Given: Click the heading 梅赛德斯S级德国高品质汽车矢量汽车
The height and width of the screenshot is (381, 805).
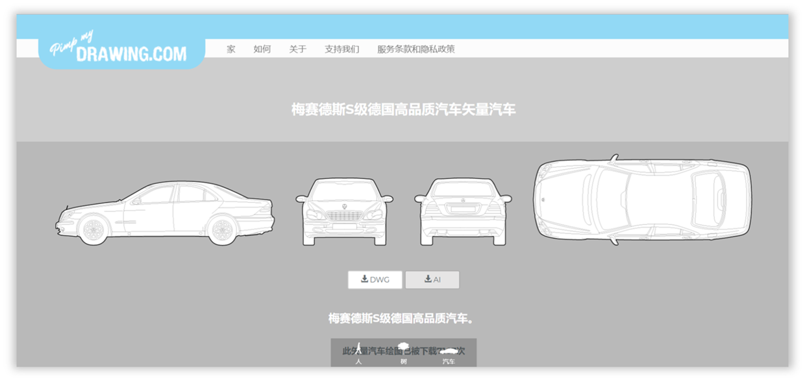Looking at the screenshot, I should click(x=403, y=110).
